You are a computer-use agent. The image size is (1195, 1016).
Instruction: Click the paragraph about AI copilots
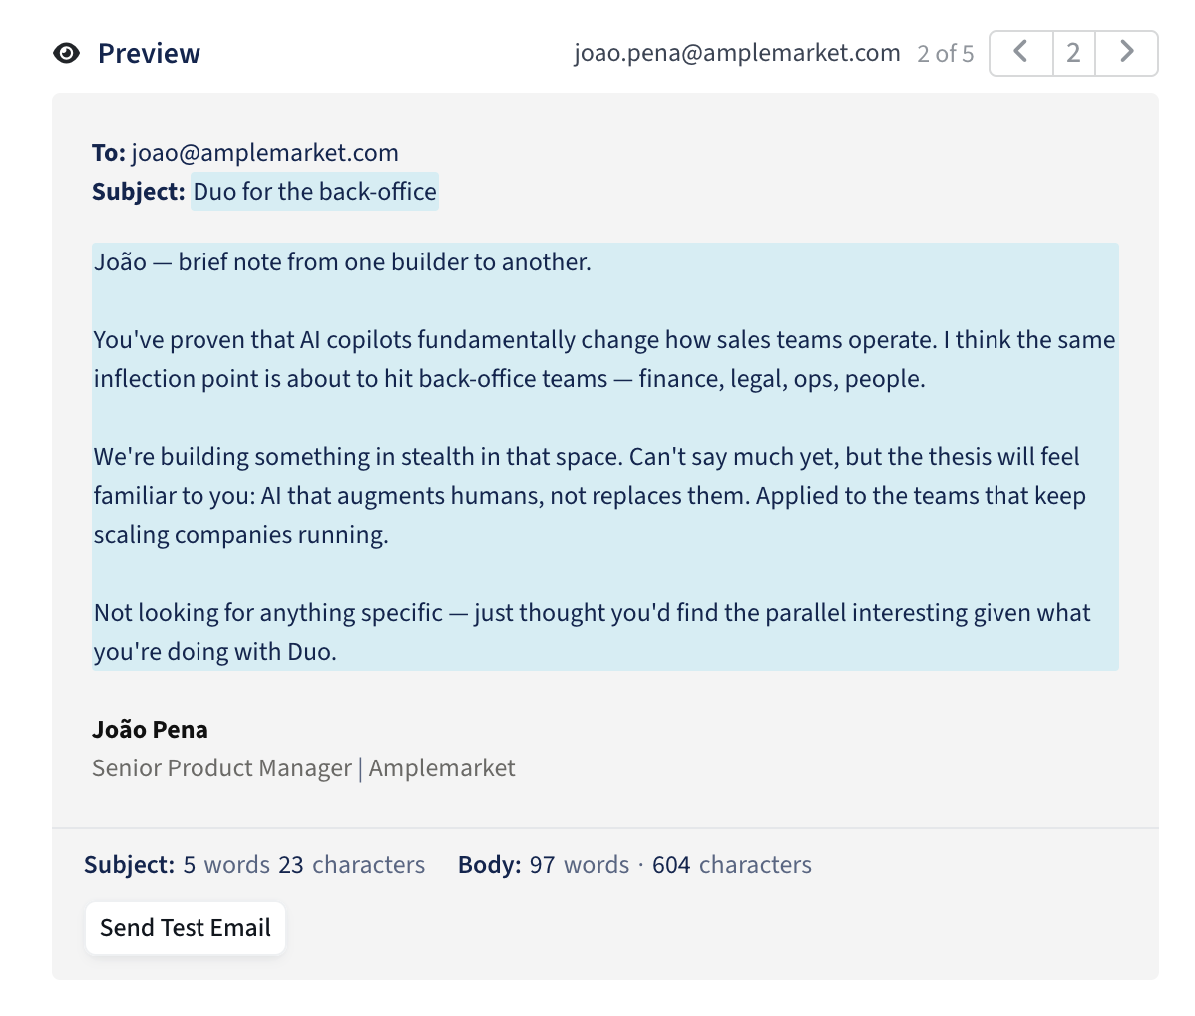click(604, 359)
